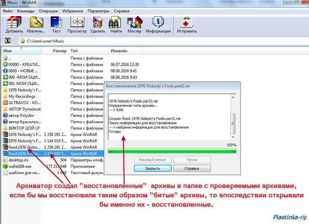Click the repair log scrollbar thumb
Viewport: 309px width, 224px height.
coord(233,124)
